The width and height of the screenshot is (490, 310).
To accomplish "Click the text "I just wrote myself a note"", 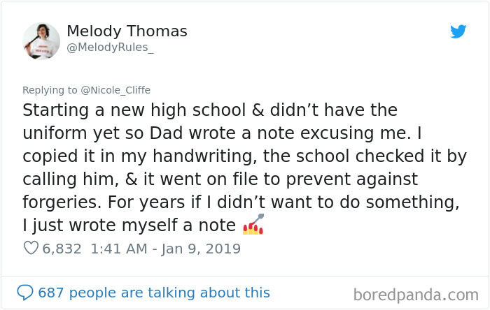I will click(x=129, y=226).
